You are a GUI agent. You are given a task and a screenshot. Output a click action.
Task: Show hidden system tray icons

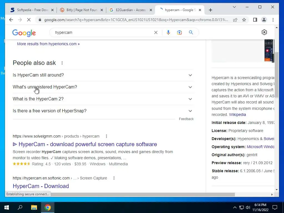235,207
